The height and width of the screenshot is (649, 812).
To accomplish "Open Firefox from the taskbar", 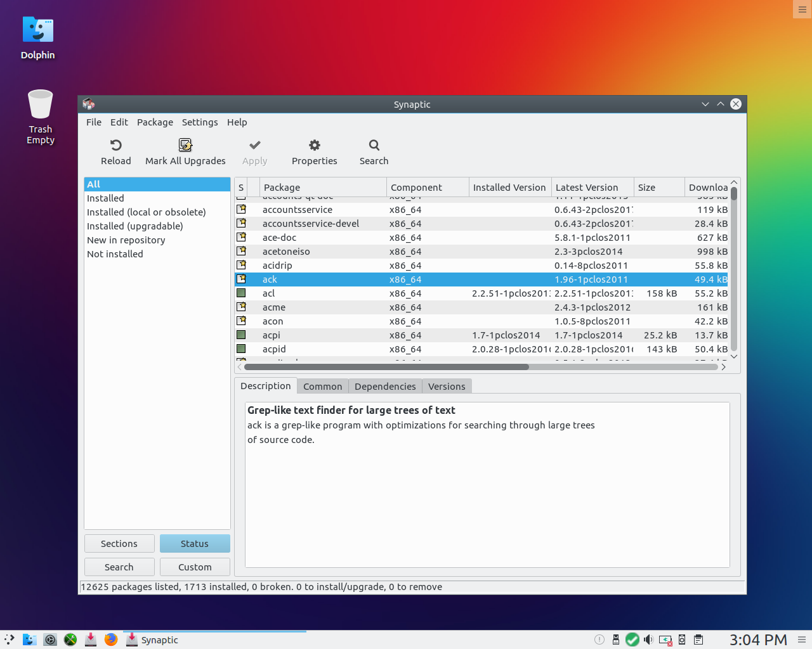I will 111,639.
